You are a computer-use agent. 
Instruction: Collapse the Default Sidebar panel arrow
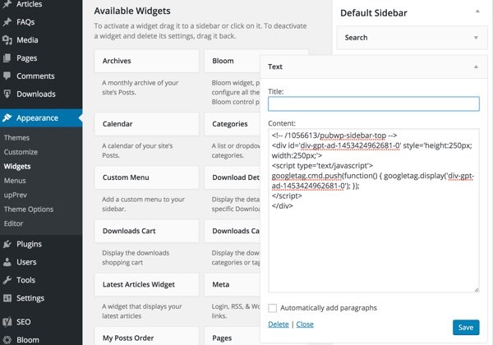[x=477, y=11]
